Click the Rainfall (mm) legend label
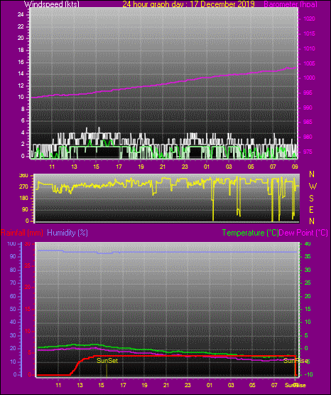Screen dimensions: 331x395 point(22,233)
